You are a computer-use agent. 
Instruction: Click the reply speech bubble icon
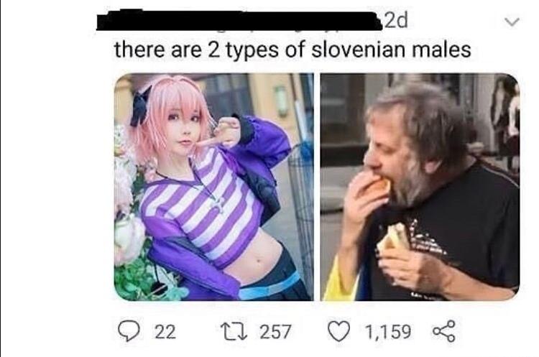(x=129, y=331)
